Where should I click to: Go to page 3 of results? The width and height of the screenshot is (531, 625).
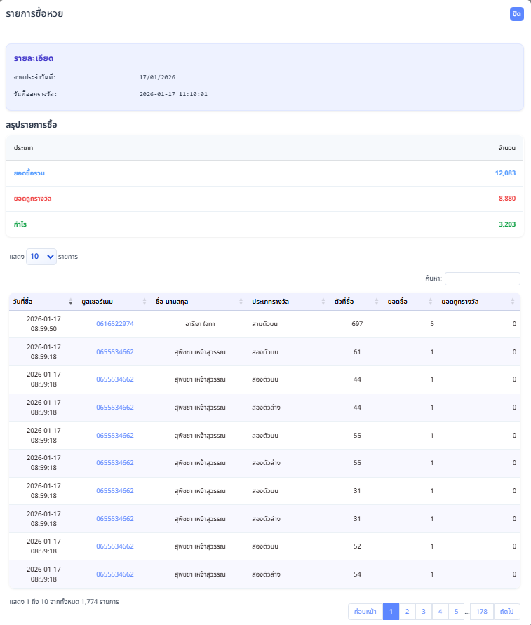coord(424,612)
